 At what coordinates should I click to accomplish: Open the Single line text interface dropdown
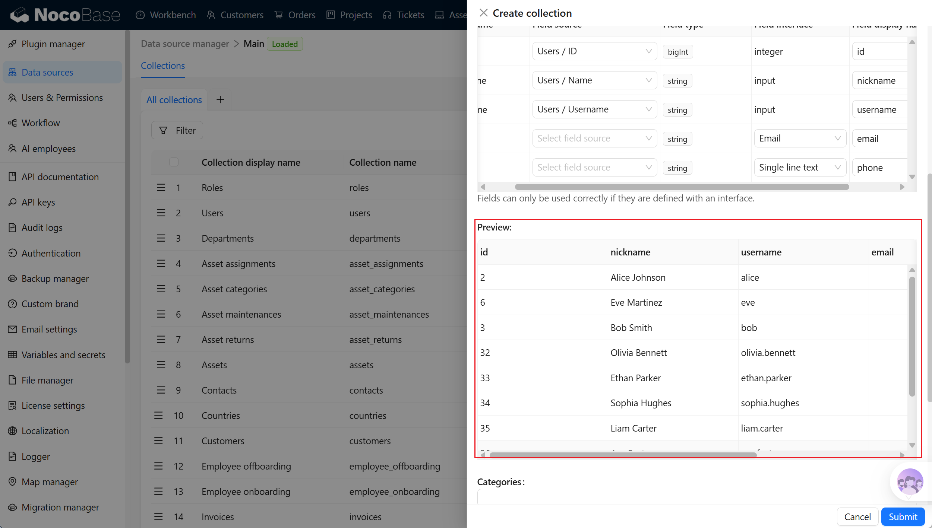pos(800,167)
